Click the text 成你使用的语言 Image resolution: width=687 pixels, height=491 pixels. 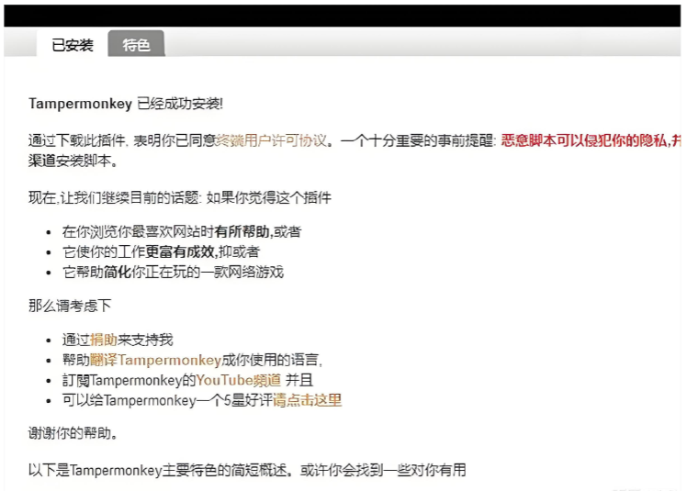272,360
